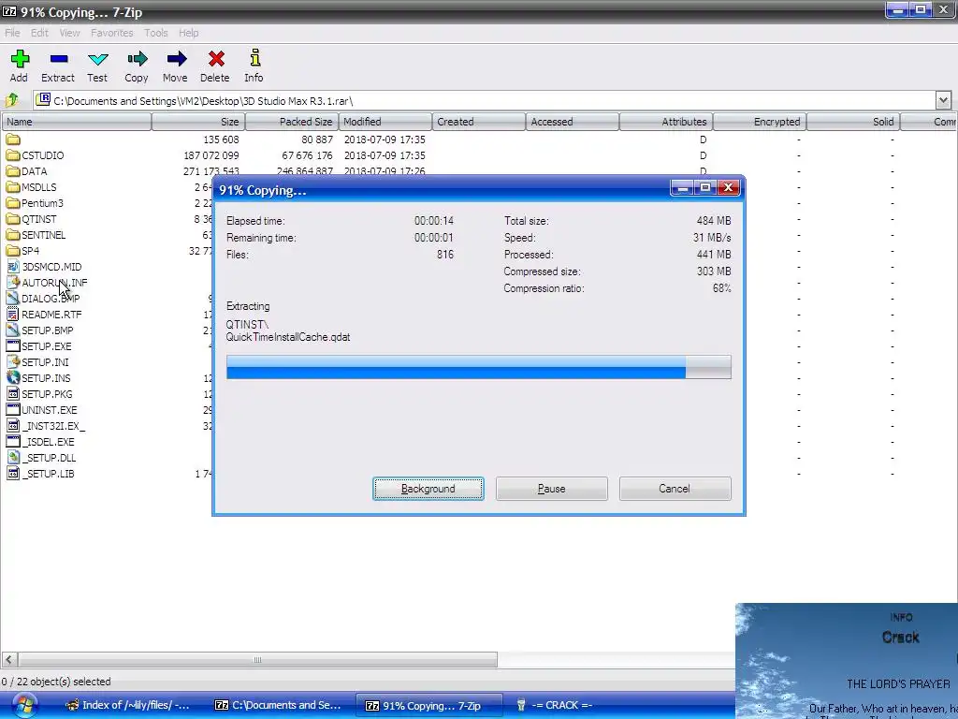
Task: Select the SETUP.BMP file icon
Action: (x=13, y=330)
